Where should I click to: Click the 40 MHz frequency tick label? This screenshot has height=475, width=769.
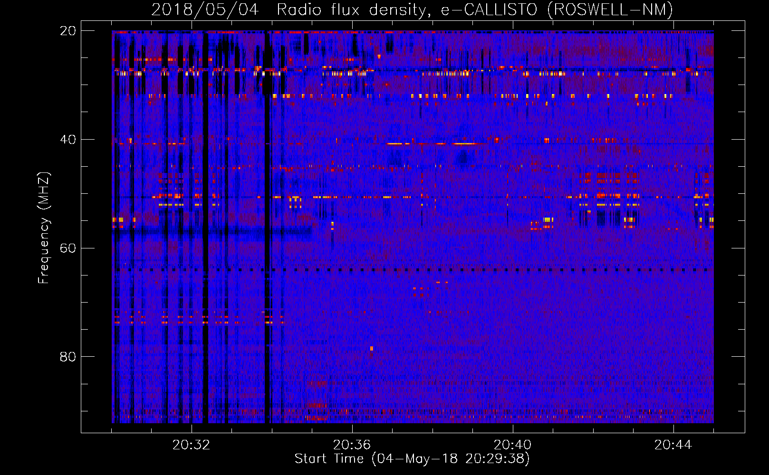click(x=68, y=140)
